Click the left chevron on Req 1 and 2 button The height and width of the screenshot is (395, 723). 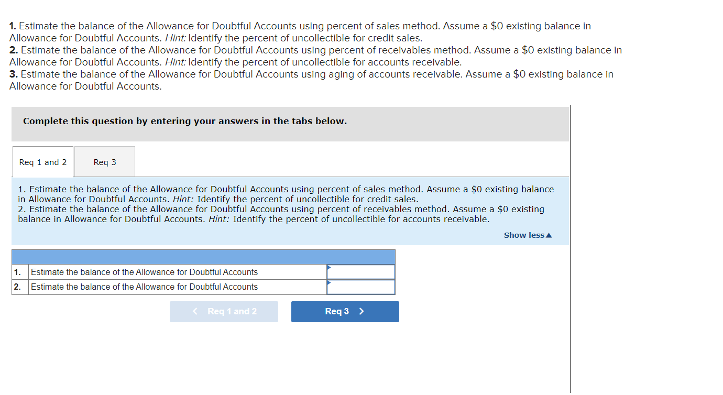(195, 311)
